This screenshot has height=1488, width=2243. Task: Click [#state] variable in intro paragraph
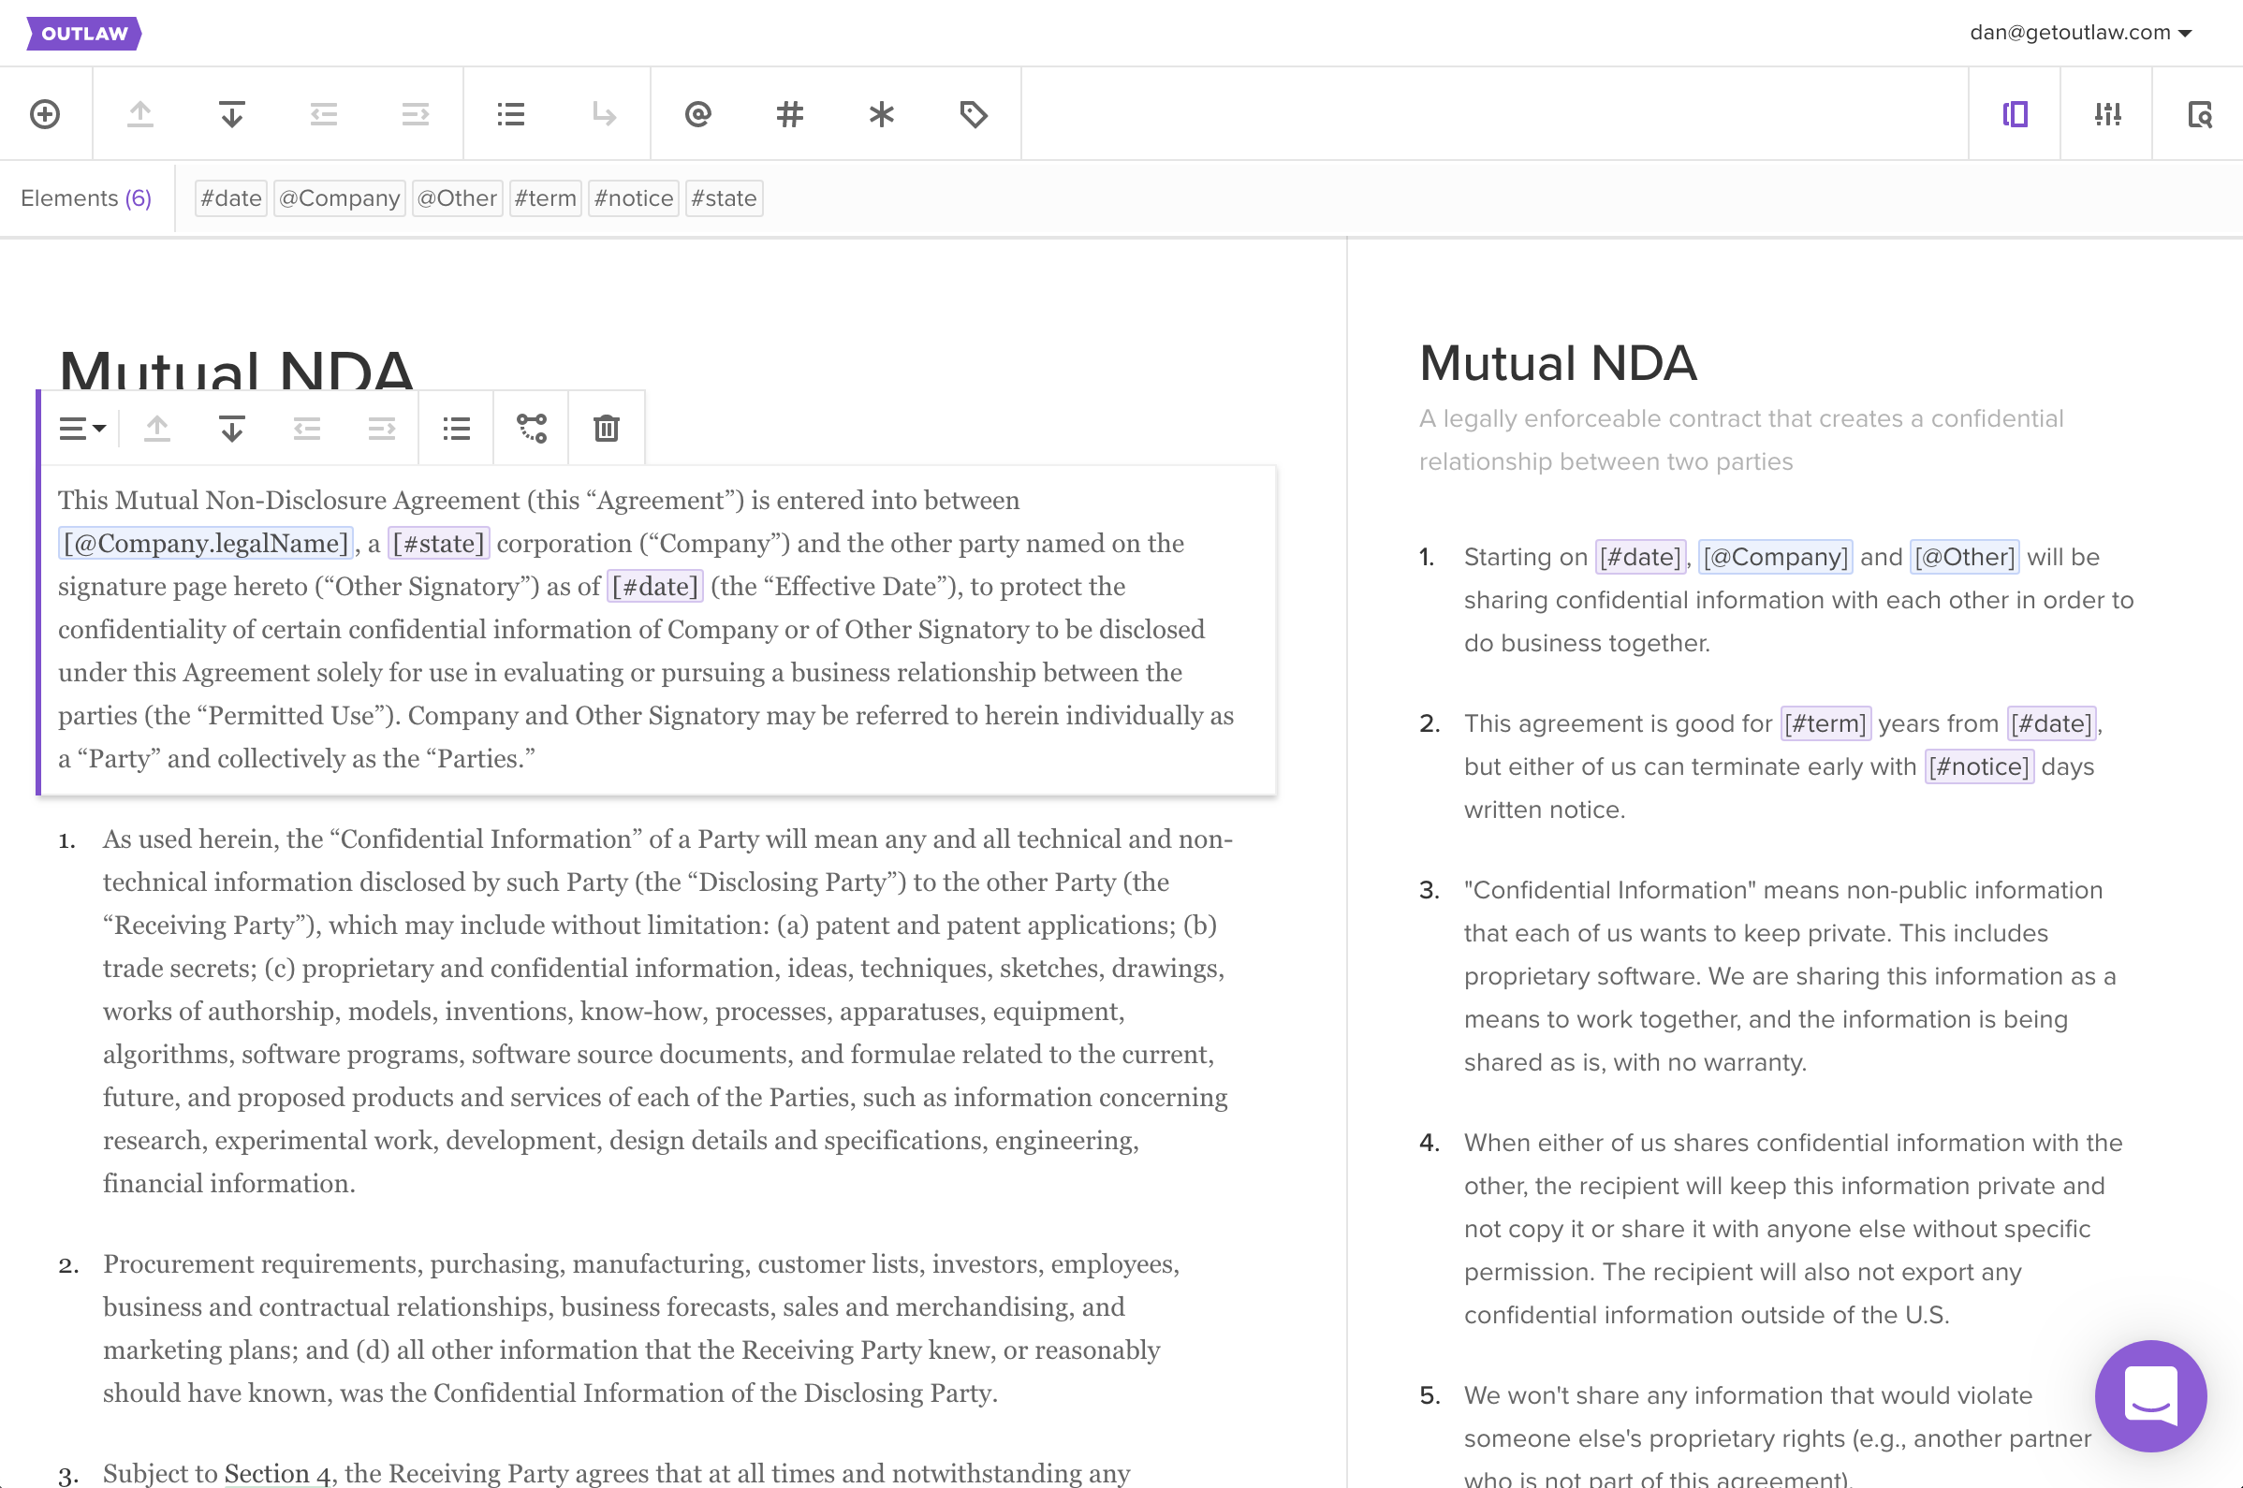[438, 543]
